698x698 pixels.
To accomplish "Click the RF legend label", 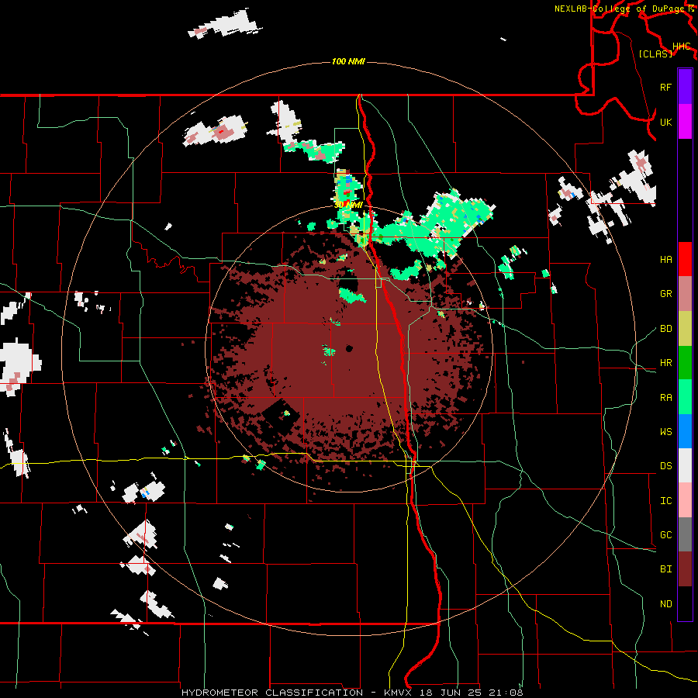I will point(665,87).
